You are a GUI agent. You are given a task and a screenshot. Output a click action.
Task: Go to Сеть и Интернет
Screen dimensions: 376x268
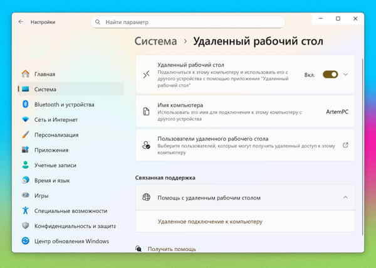tap(71, 120)
